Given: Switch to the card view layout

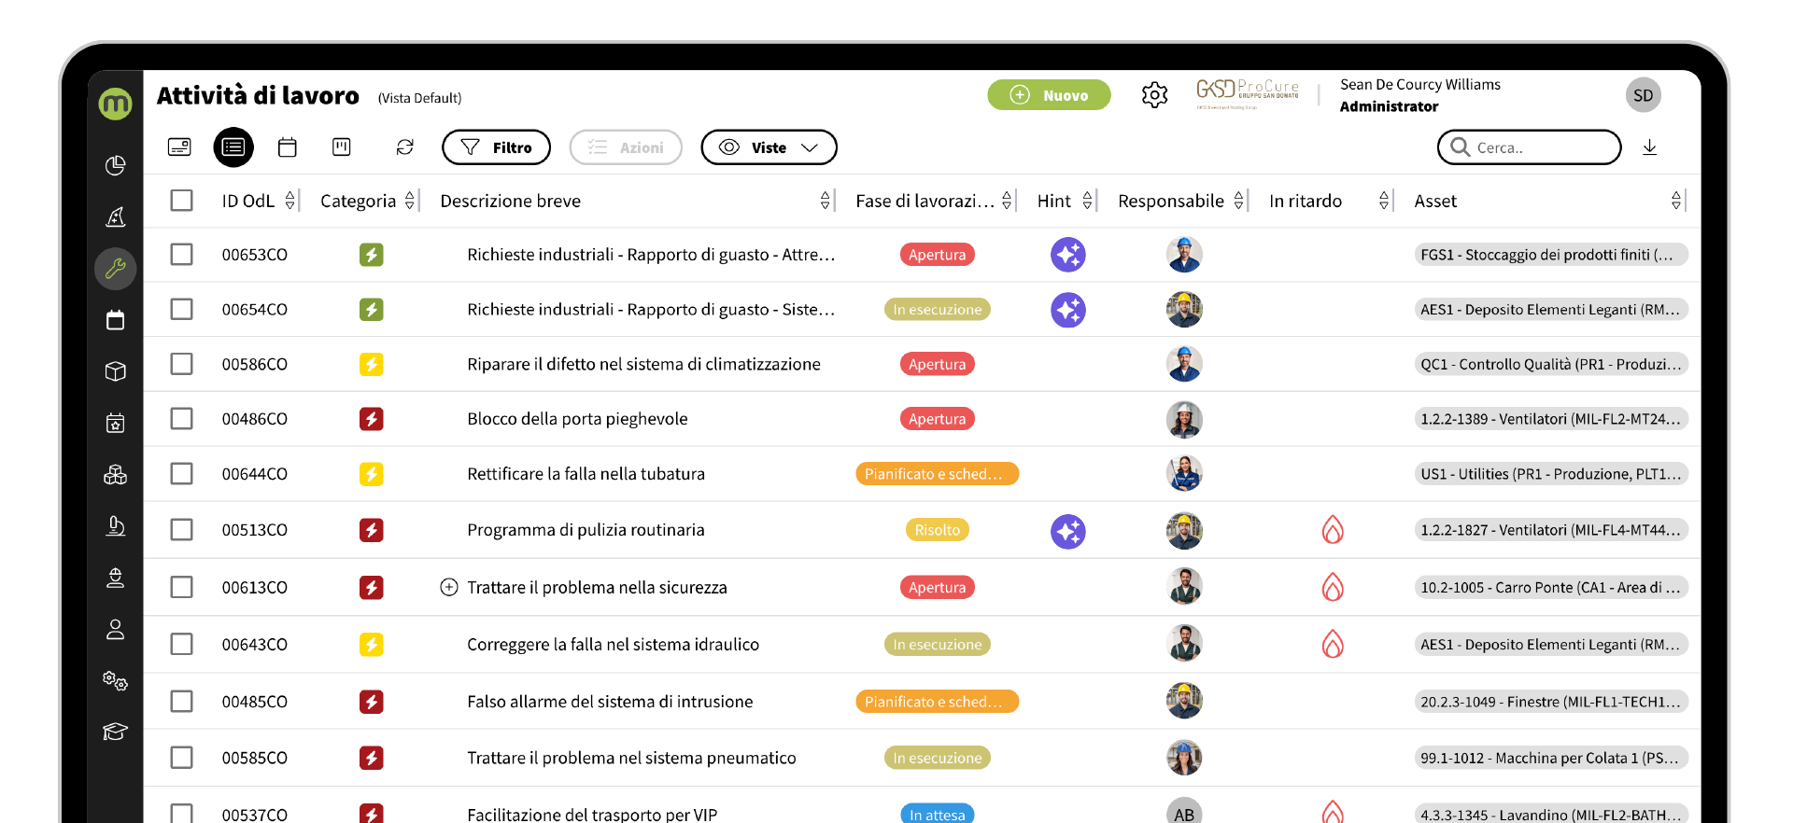Looking at the screenshot, I should click(179, 147).
